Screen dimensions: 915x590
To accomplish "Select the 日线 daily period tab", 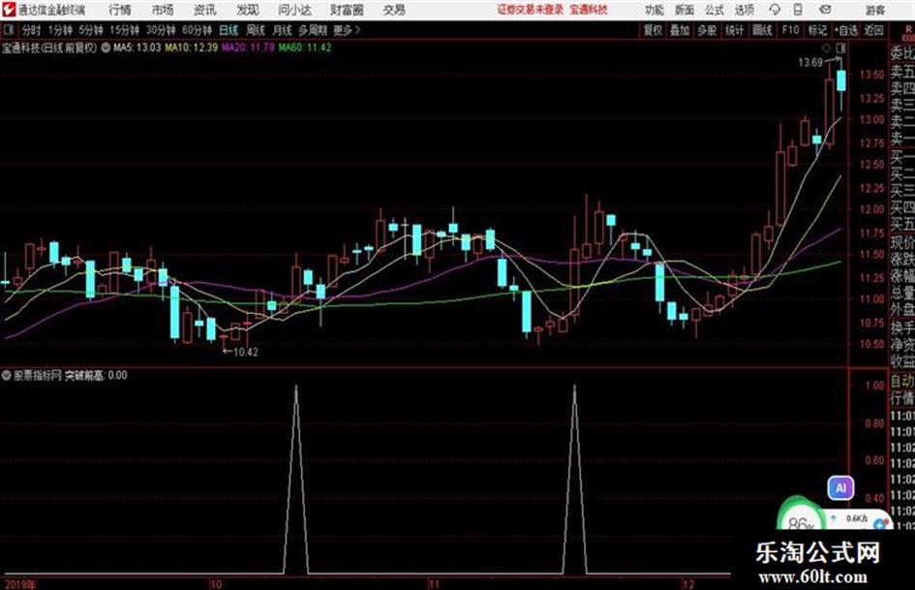I will pyautogui.click(x=229, y=30).
